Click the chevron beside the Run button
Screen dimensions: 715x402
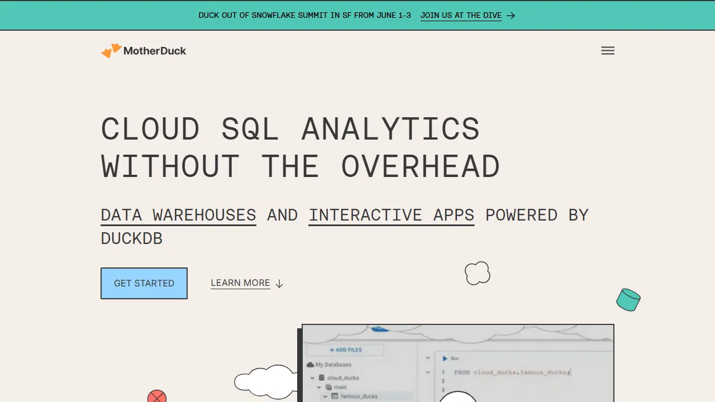click(428, 358)
